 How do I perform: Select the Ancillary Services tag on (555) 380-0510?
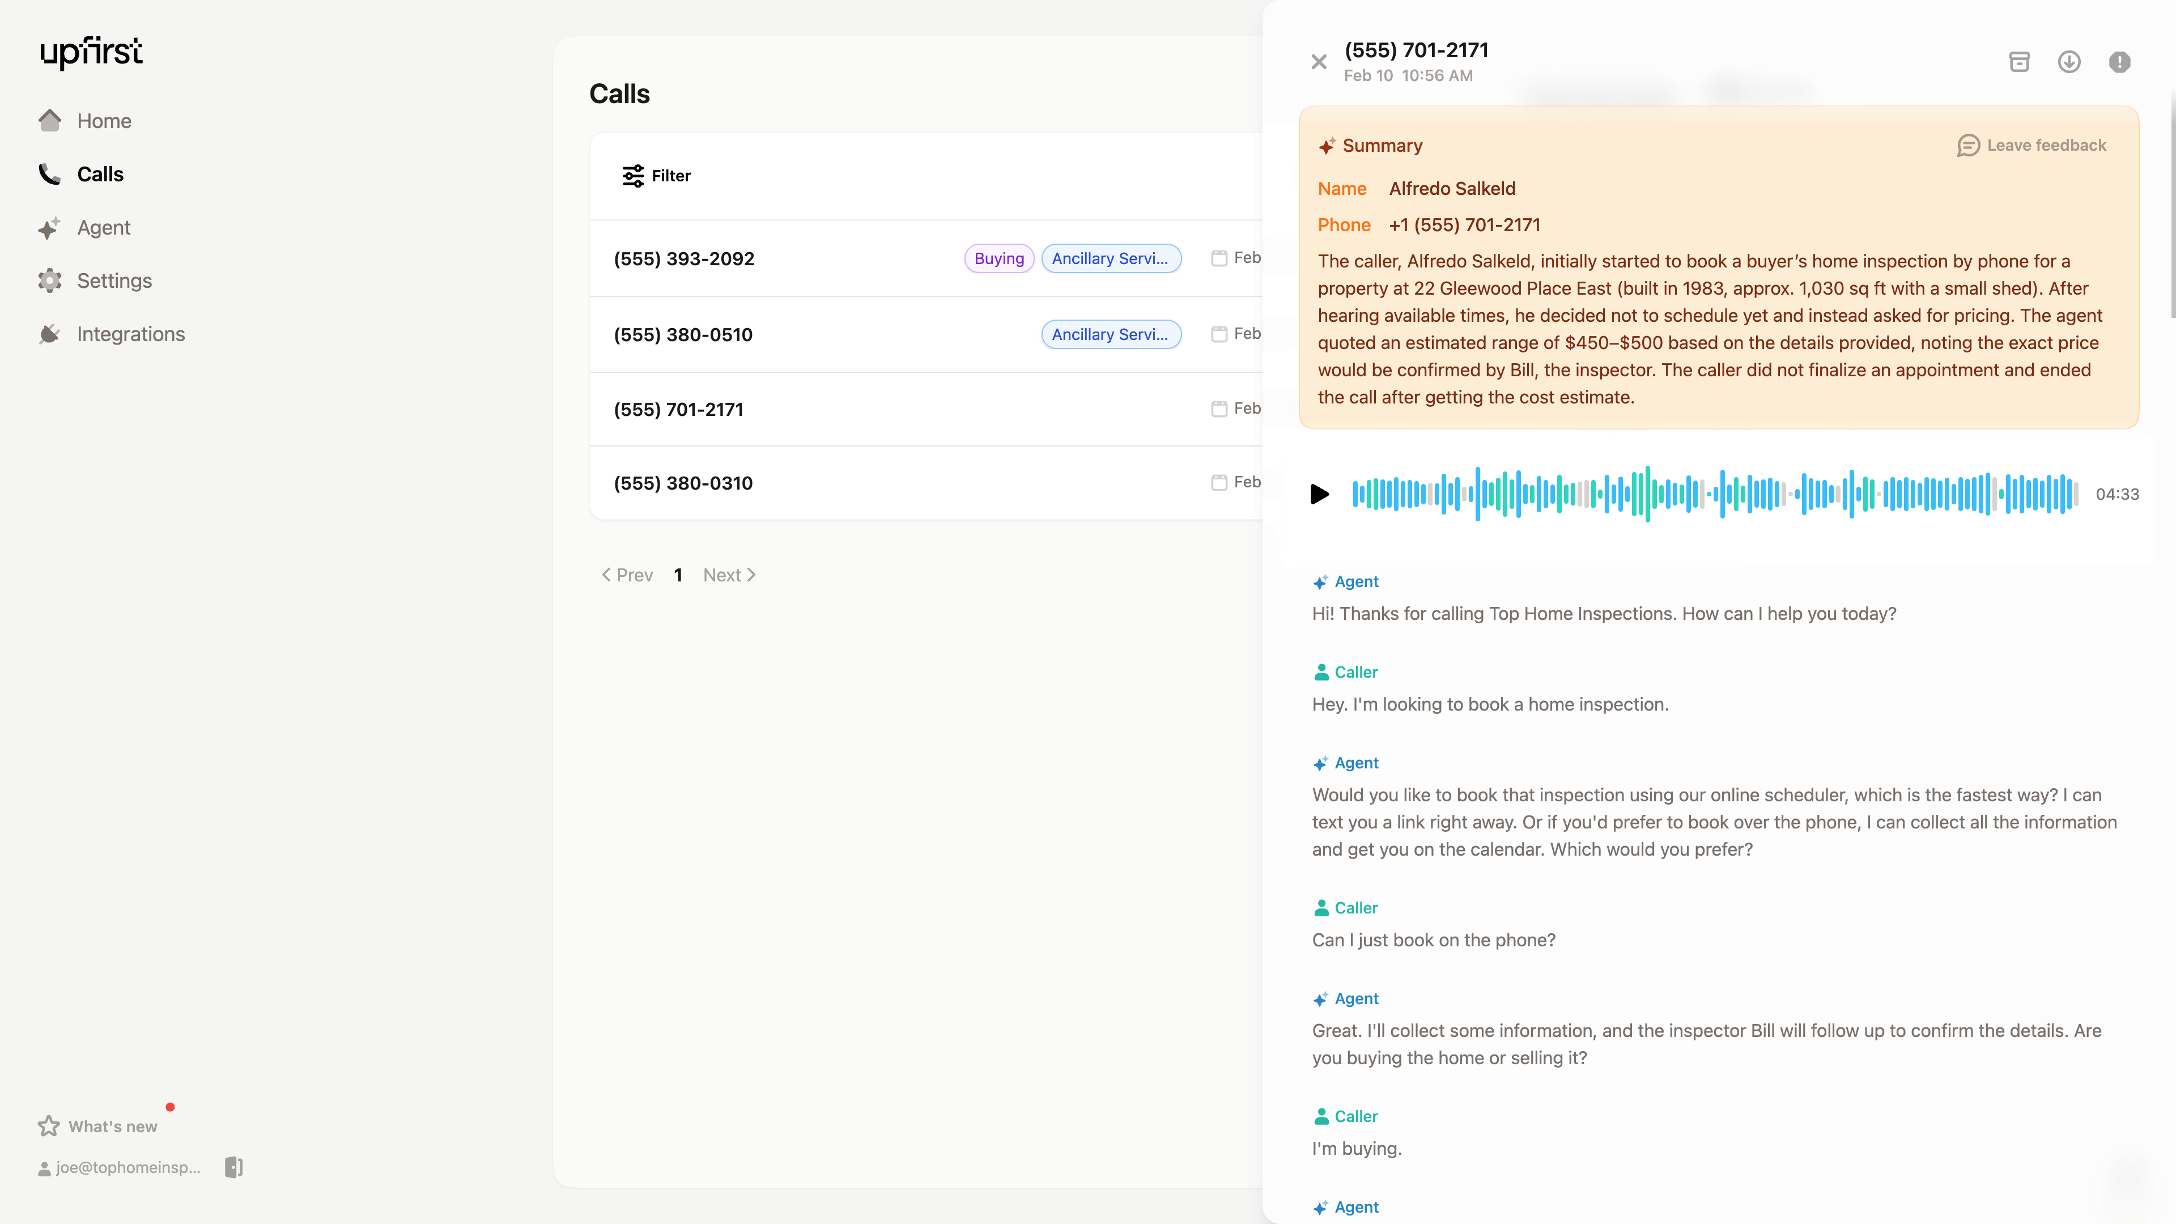tap(1111, 334)
